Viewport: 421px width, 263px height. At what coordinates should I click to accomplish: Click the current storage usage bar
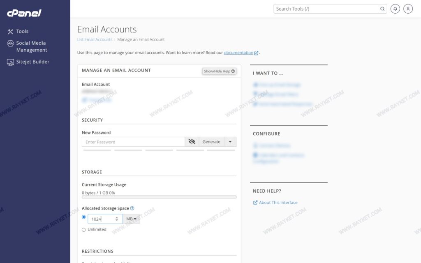(x=159, y=197)
